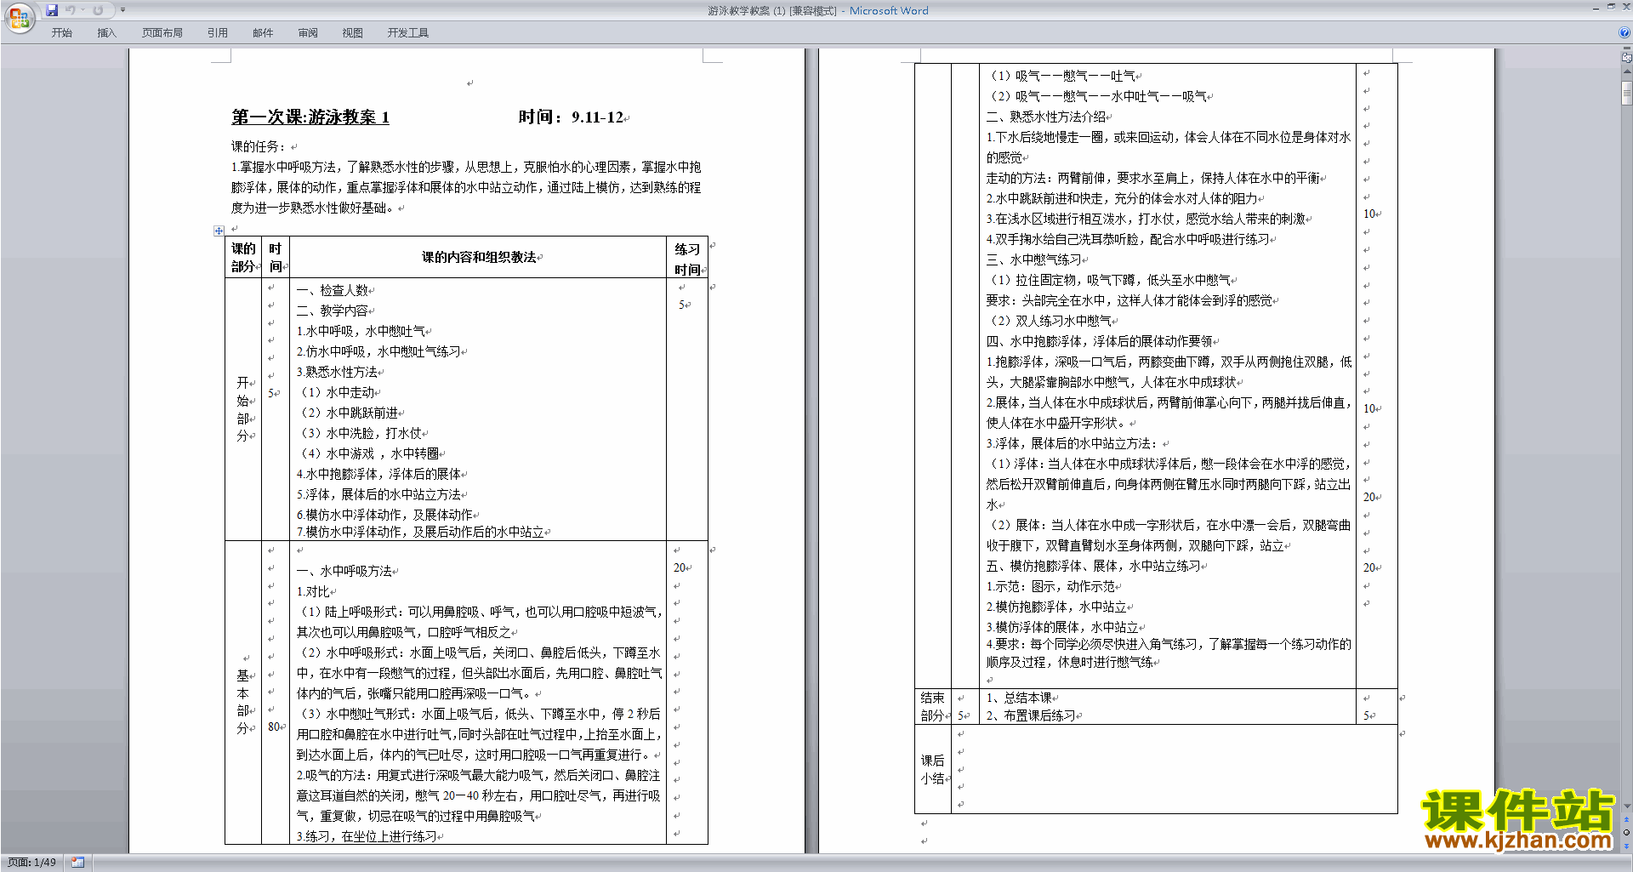Click line 1.水中呼吸，水中憋吐气
This screenshot has width=1633, height=872.
(361, 331)
